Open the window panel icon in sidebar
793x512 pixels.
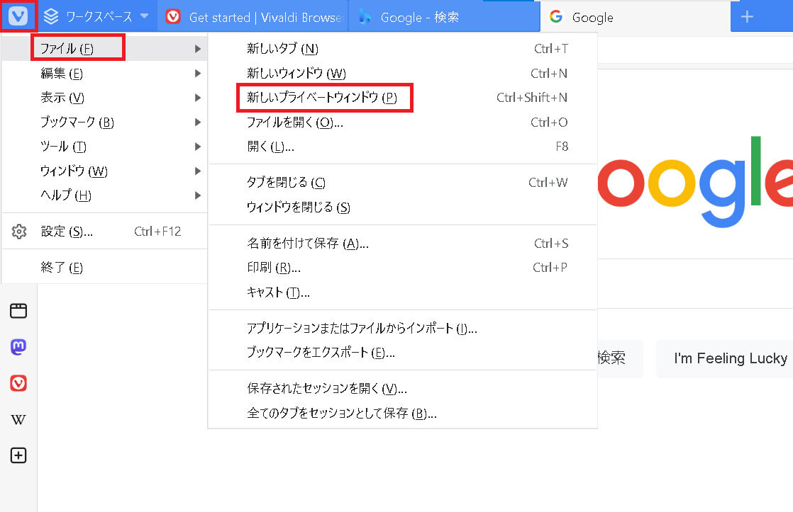[18, 310]
